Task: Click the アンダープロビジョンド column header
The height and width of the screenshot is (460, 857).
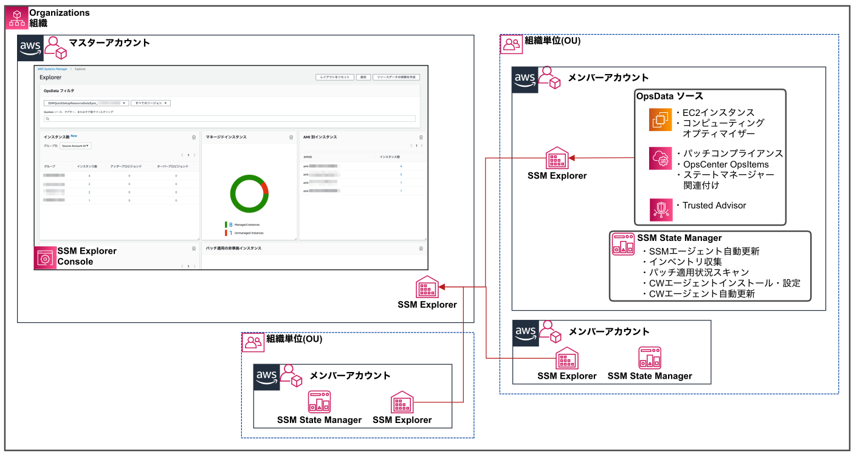Action: [x=126, y=166]
